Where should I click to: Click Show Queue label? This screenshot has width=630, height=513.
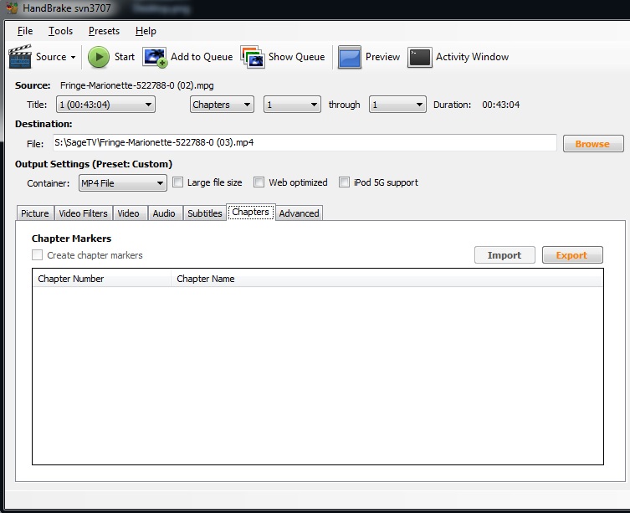(x=296, y=57)
